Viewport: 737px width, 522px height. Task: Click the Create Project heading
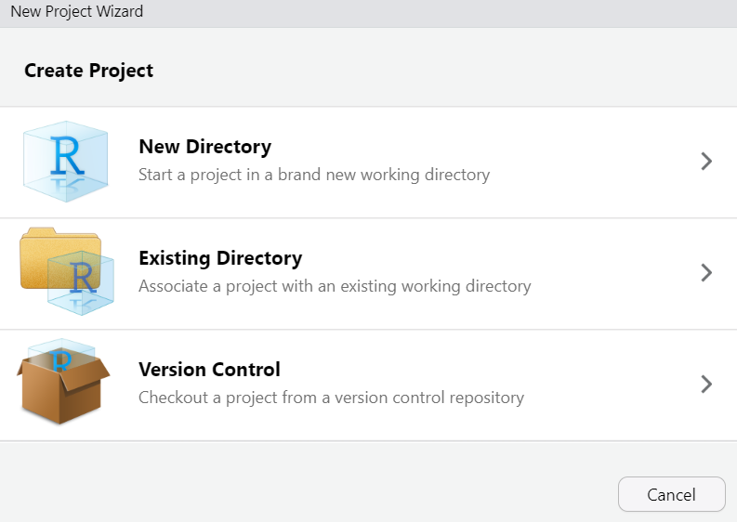(88, 71)
